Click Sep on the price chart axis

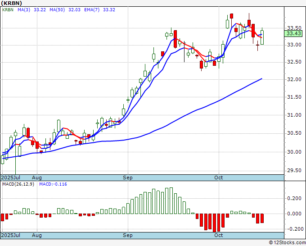coord(128,178)
